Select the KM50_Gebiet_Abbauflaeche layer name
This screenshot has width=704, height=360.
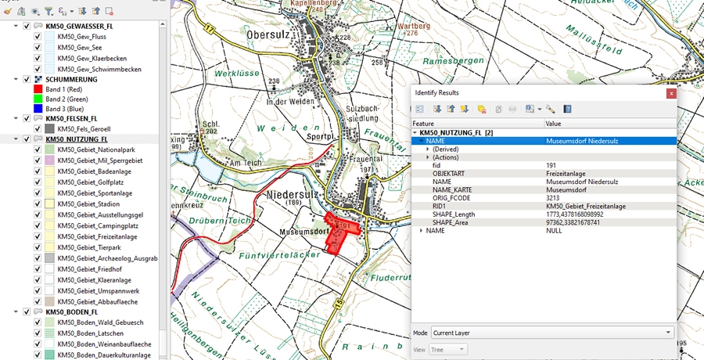(x=98, y=302)
